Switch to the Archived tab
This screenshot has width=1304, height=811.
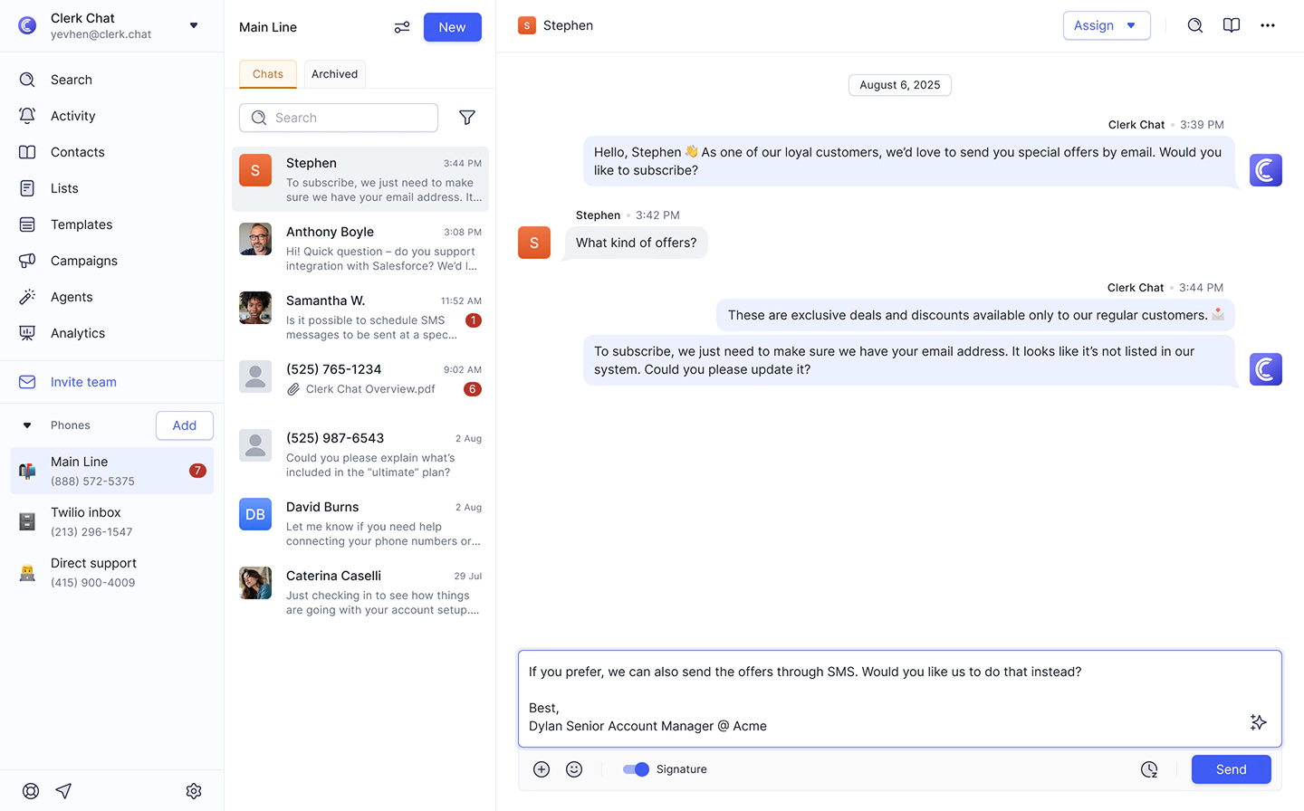(334, 74)
